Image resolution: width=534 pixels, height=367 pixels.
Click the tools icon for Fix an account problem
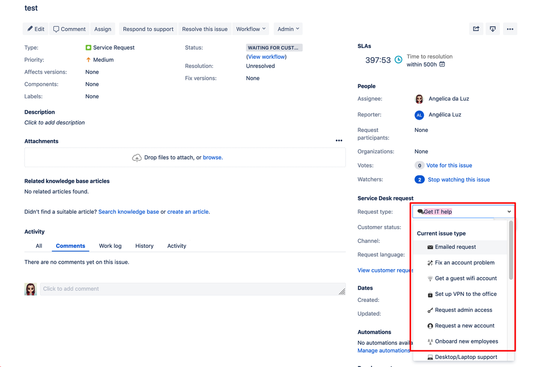pos(430,263)
